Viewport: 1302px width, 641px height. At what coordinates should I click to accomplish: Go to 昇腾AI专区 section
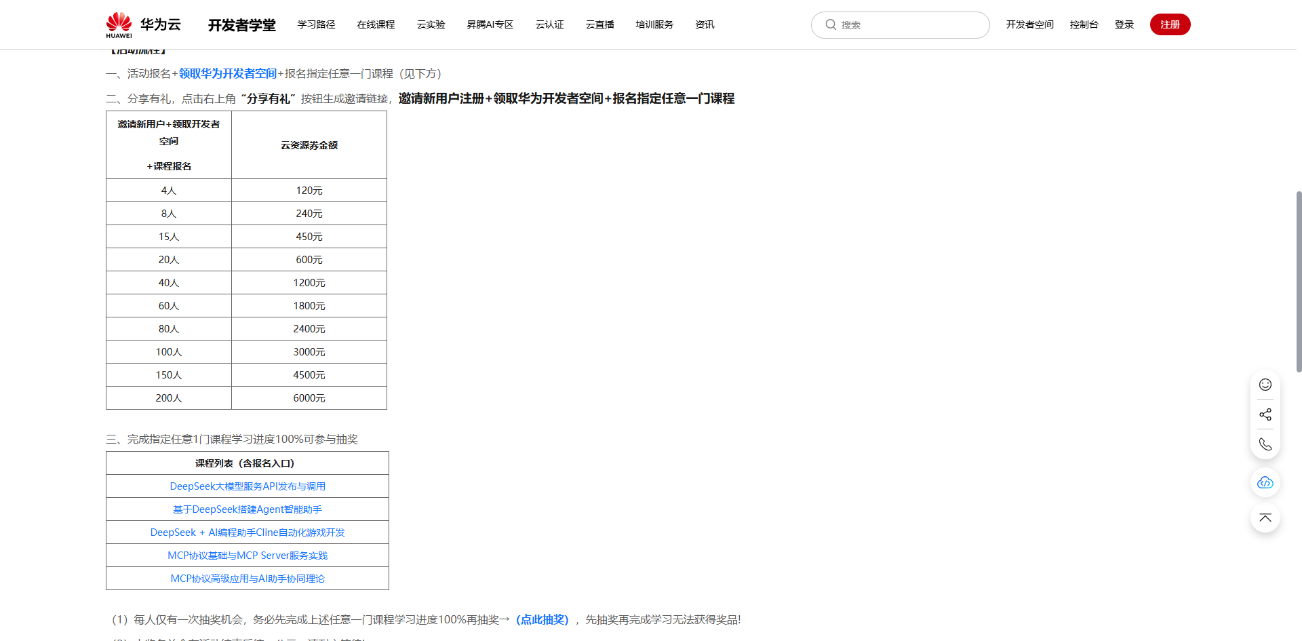(490, 25)
